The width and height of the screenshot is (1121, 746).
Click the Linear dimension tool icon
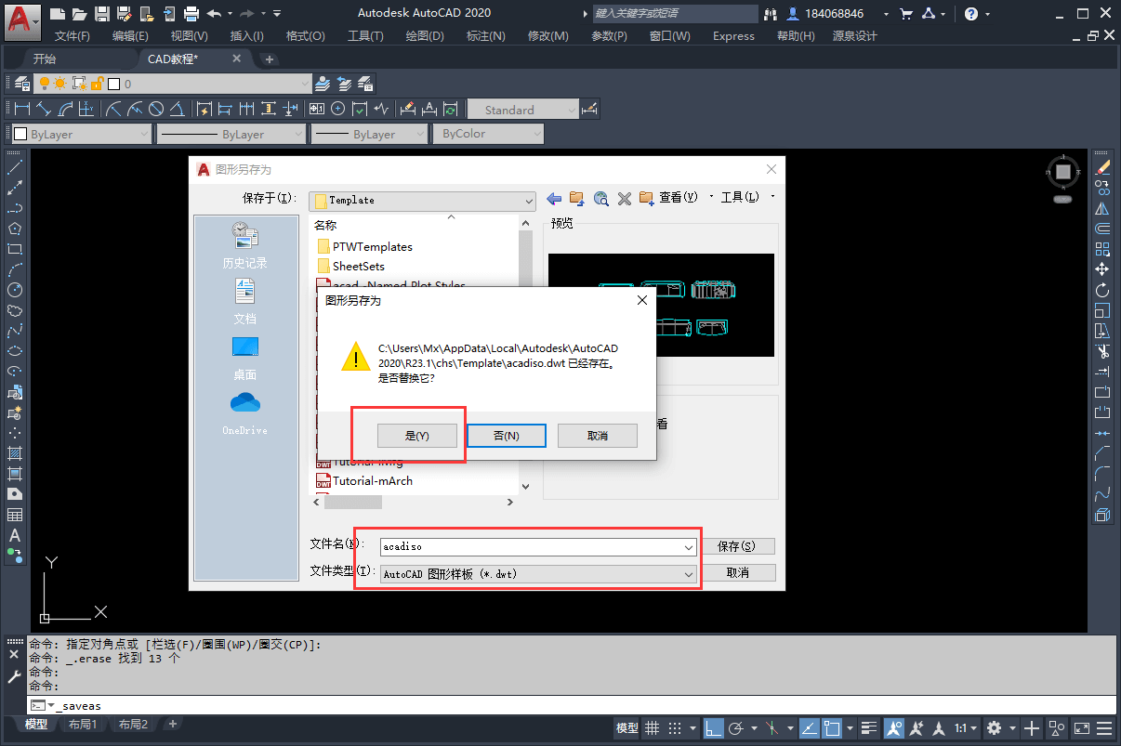22,110
